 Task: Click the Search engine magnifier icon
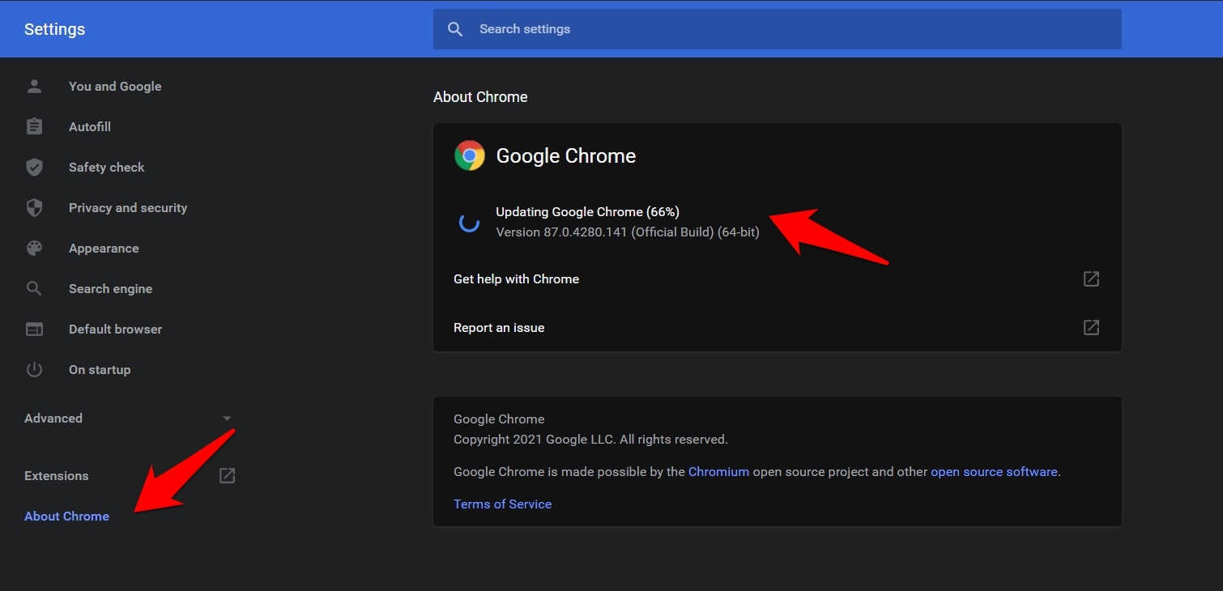[34, 288]
